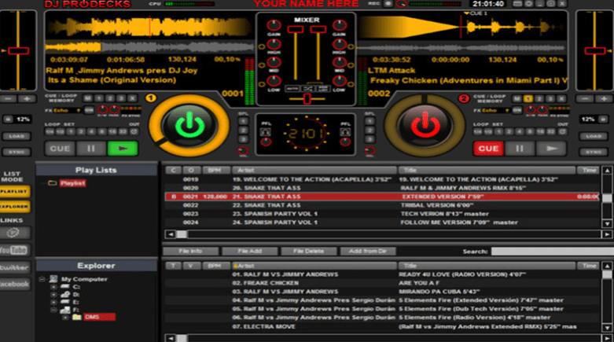Click into the Search input field

tap(552, 252)
